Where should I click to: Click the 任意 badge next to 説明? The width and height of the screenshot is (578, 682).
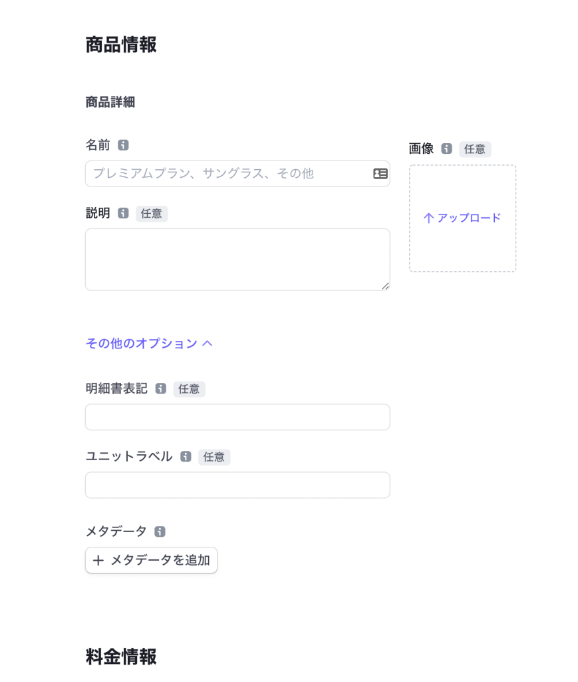(x=152, y=214)
